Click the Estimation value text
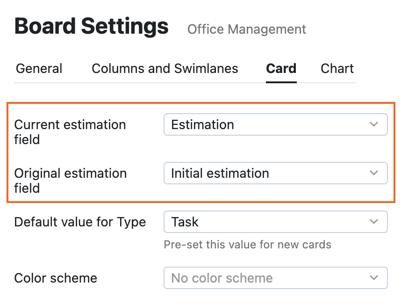 (x=202, y=125)
